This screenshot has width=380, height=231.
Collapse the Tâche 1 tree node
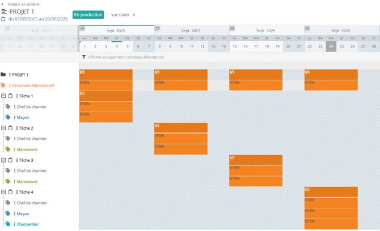pos(3,96)
